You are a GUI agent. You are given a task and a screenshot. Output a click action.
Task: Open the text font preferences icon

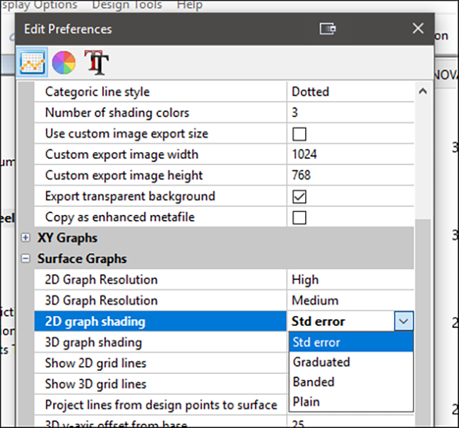[x=96, y=62]
